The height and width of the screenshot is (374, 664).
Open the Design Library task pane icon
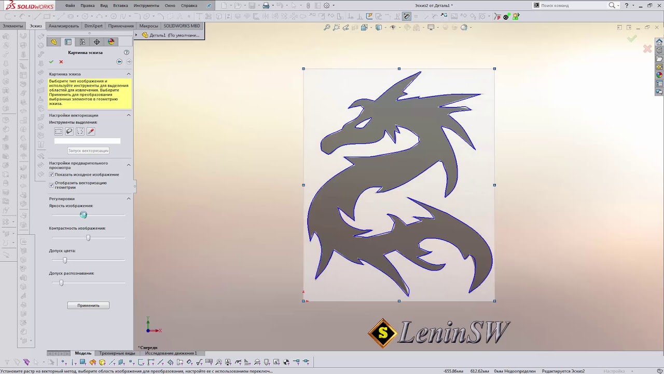[x=659, y=50]
